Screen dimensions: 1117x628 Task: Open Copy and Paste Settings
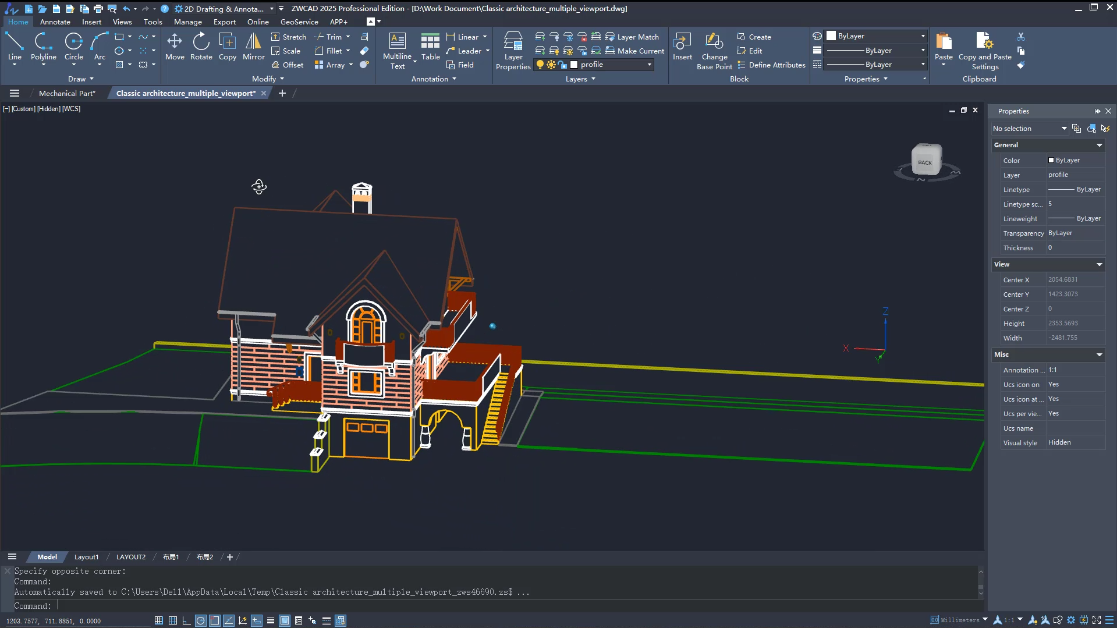[x=985, y=51]
